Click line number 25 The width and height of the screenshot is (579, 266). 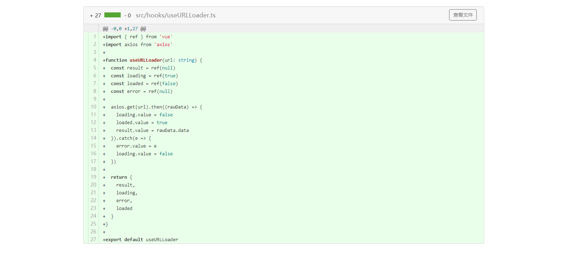pyautogui.click(x=93, y=224)
